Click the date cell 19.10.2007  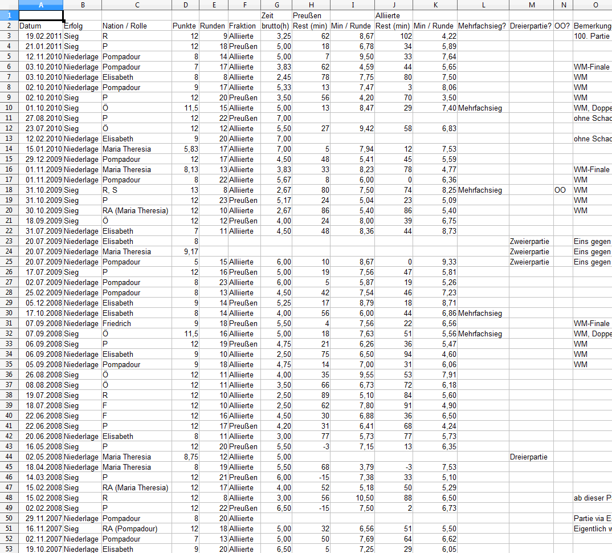click(x=40, y=548)
